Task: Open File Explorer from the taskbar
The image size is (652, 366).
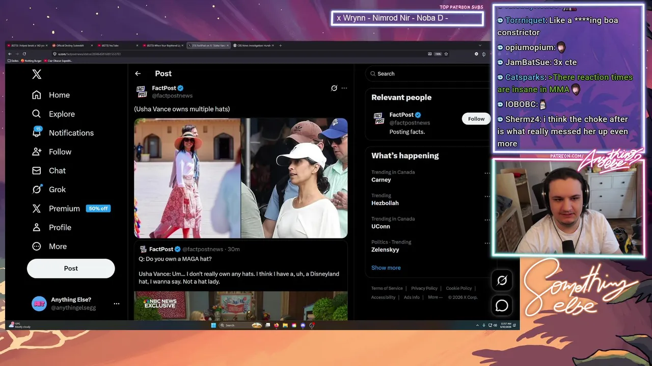Action: [x=285, y=325]
